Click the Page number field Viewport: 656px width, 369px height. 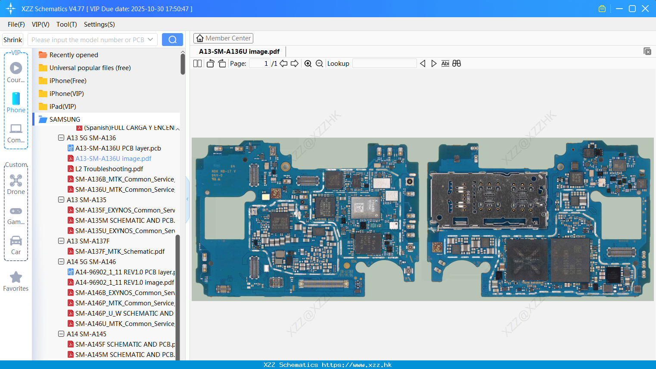(260, 64)
